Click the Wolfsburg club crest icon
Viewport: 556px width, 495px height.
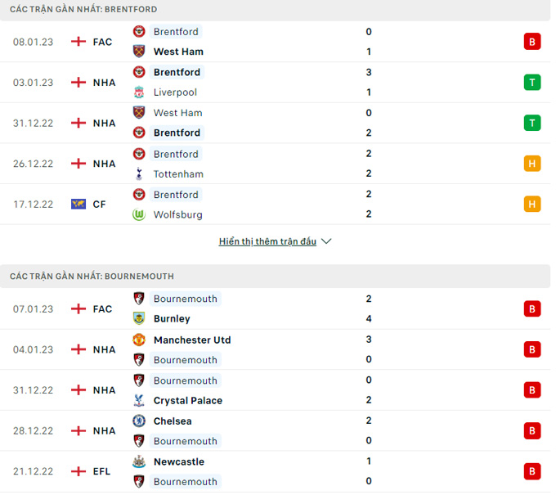139,214
